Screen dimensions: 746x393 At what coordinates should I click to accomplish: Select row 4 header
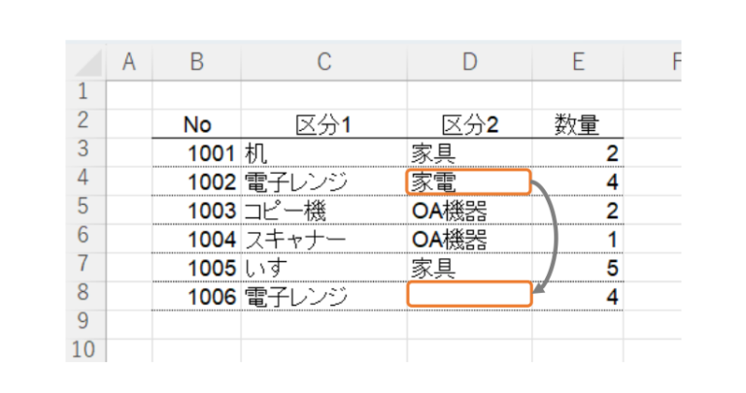click(x=84, y=180)
